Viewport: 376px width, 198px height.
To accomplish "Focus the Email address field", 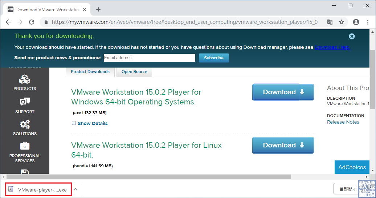I will click(x=150, y=58).
